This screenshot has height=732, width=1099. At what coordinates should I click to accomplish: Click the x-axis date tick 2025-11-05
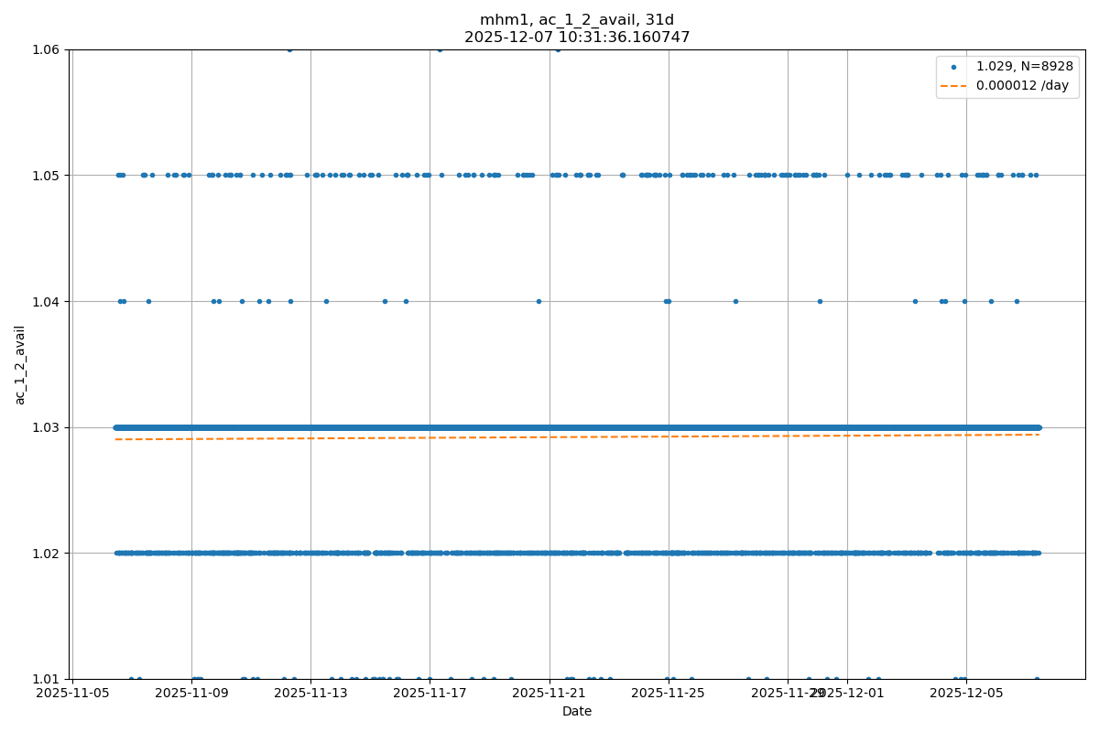point(72,694)
